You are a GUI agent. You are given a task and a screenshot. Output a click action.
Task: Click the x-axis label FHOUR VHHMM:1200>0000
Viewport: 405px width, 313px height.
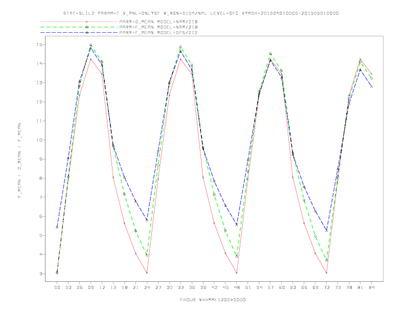click(213, 300)
